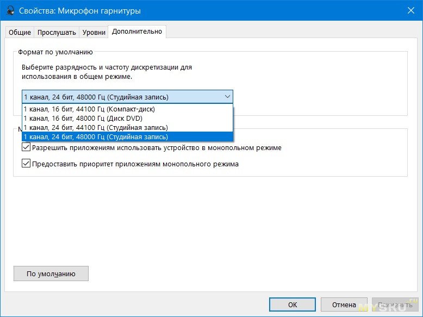Close the microphone properties dialog
Viewport: 423px width, 317px height.
[410, 10]
